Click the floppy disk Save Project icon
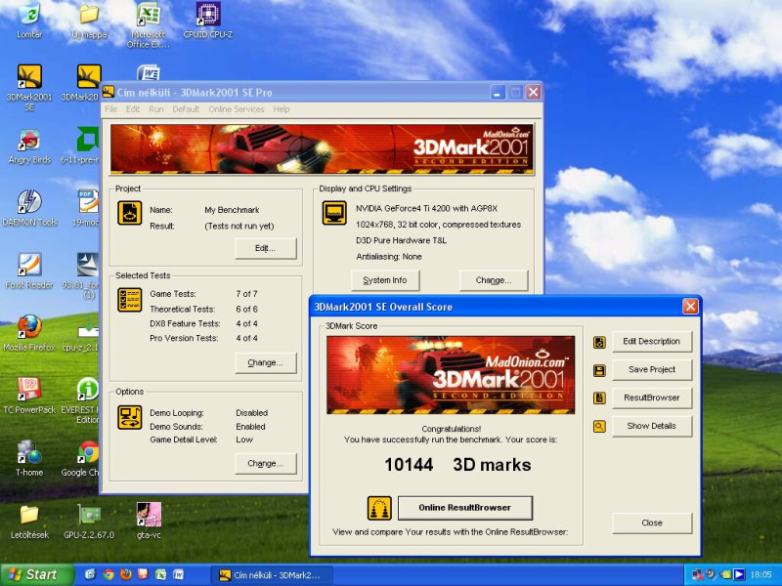 (x=599, y=370)
